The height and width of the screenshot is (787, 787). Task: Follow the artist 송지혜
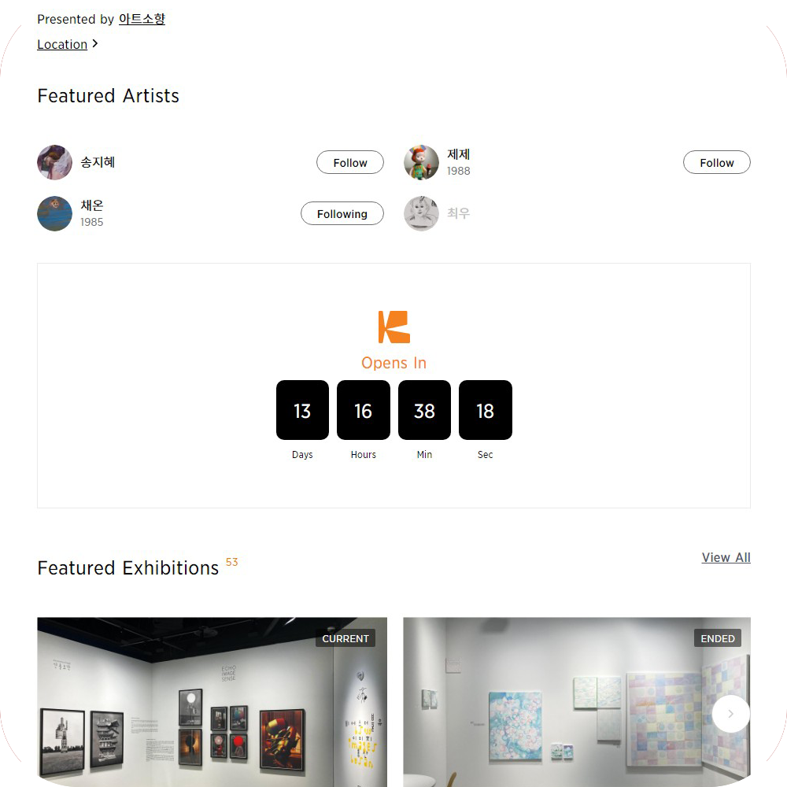pos(350,162)
